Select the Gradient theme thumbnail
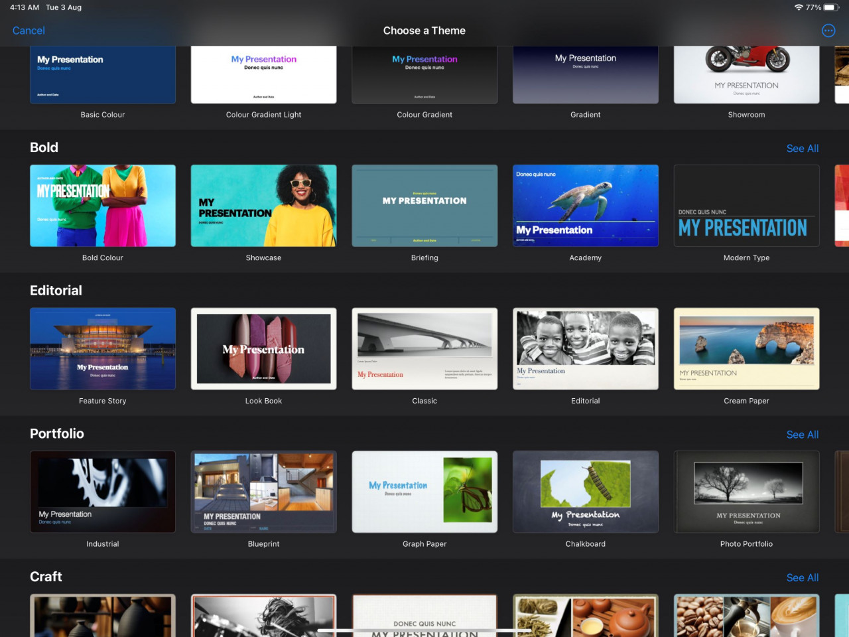 [586, 75]
